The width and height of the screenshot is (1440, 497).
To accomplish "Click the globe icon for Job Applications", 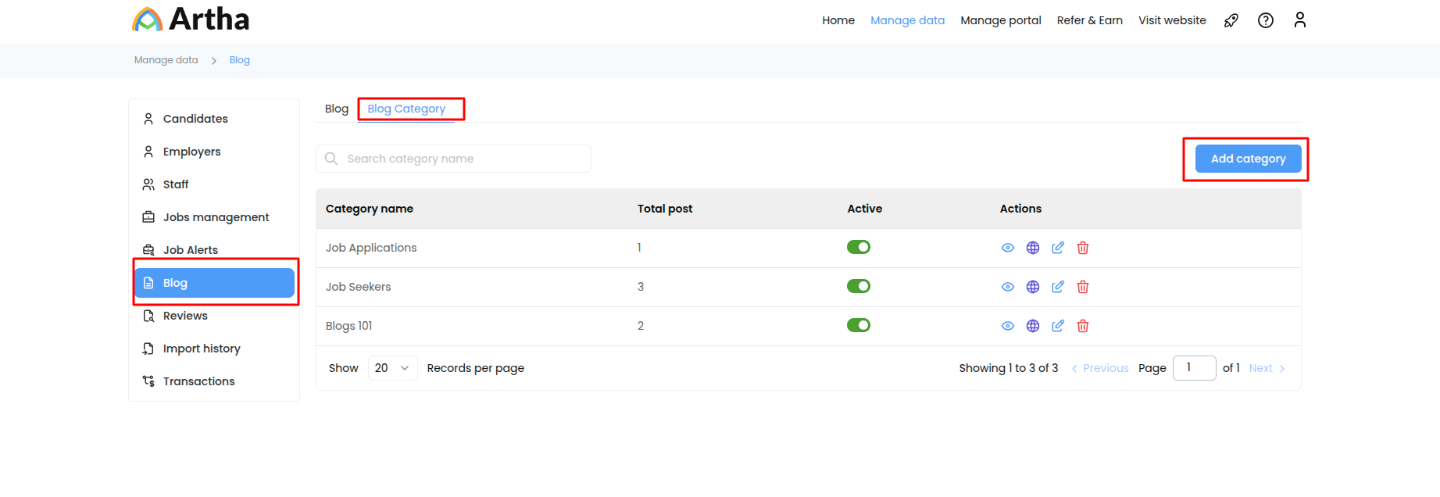I will (x=1033, y=248).
